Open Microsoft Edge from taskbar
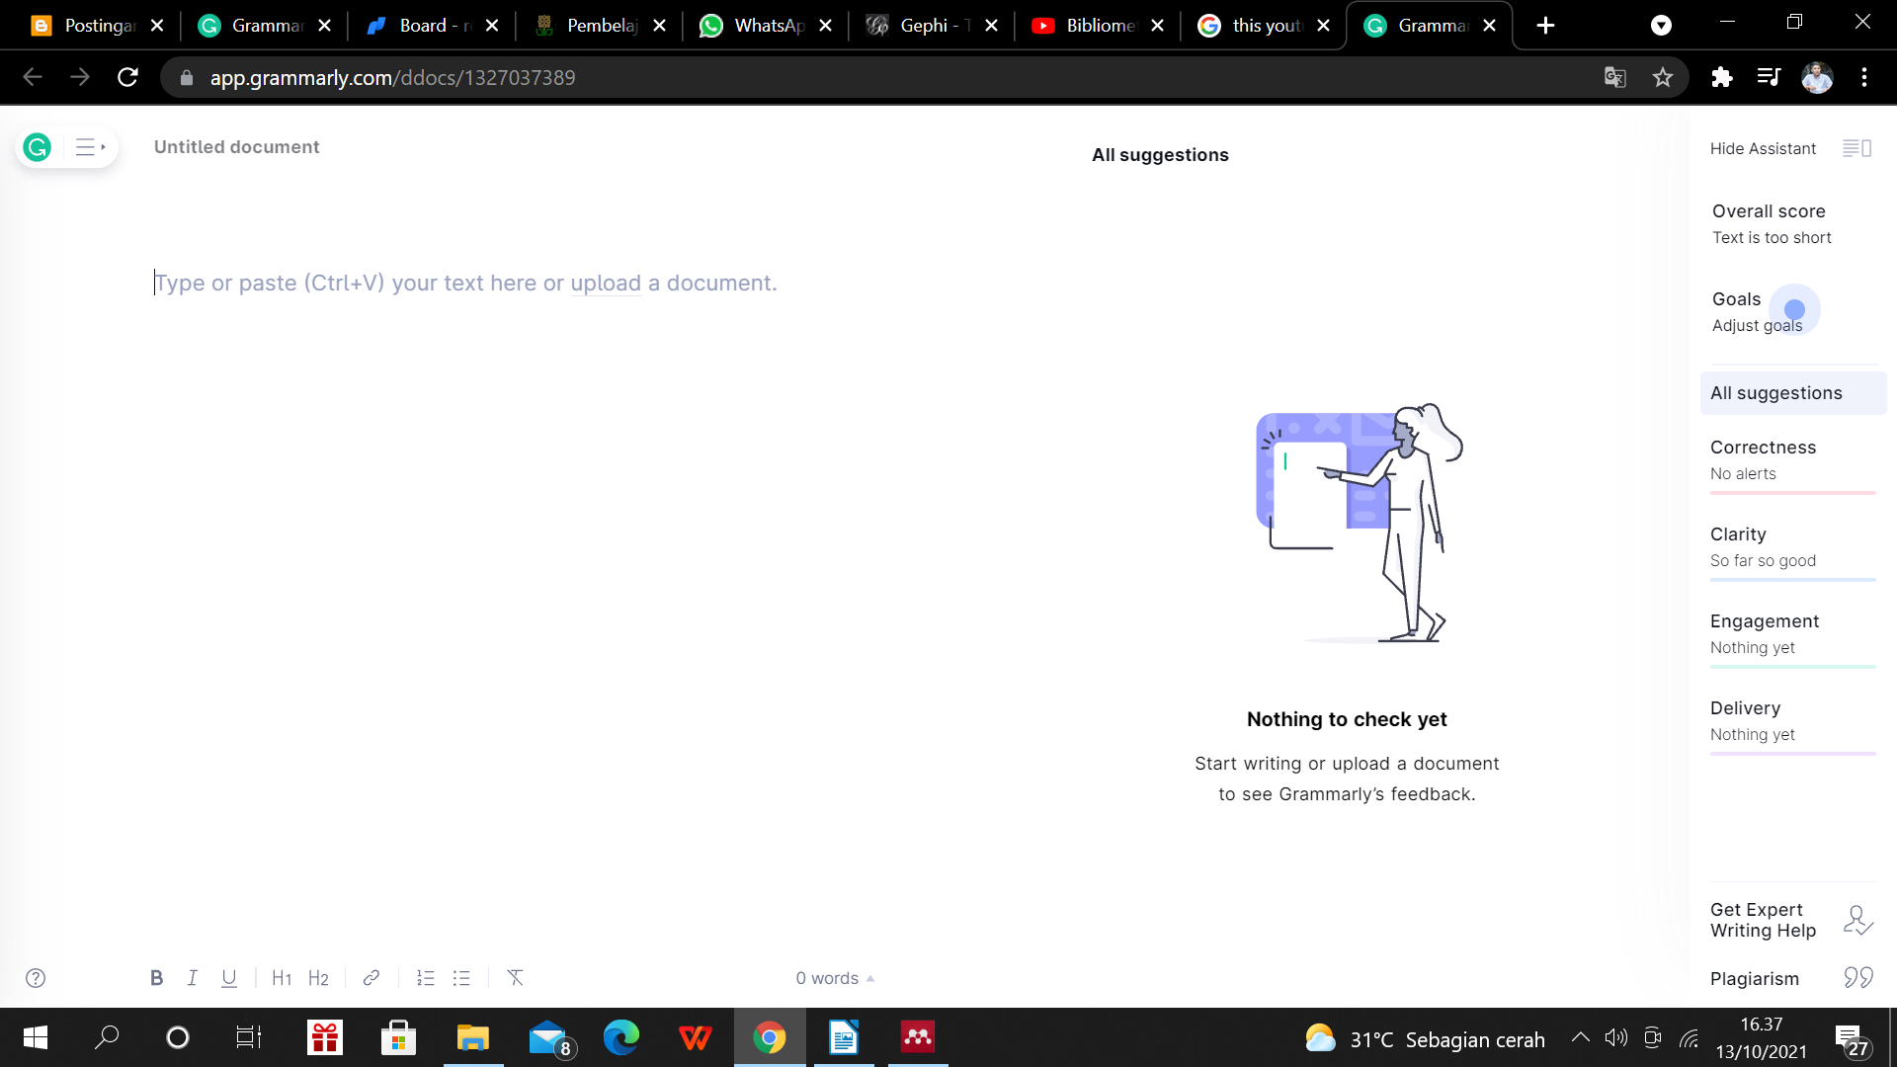 (621, 1037)
